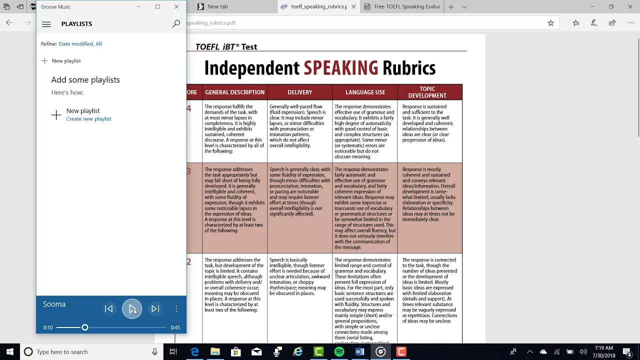
Task: Click Edge set tabs aside icon
Action: pyautogui.click(x=20, y=6)
